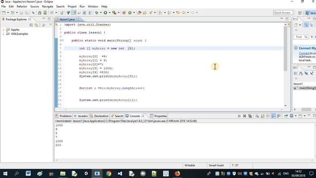
Task: Click the editor vertical scrollbar thumb
Action: [x=285, y=48]
